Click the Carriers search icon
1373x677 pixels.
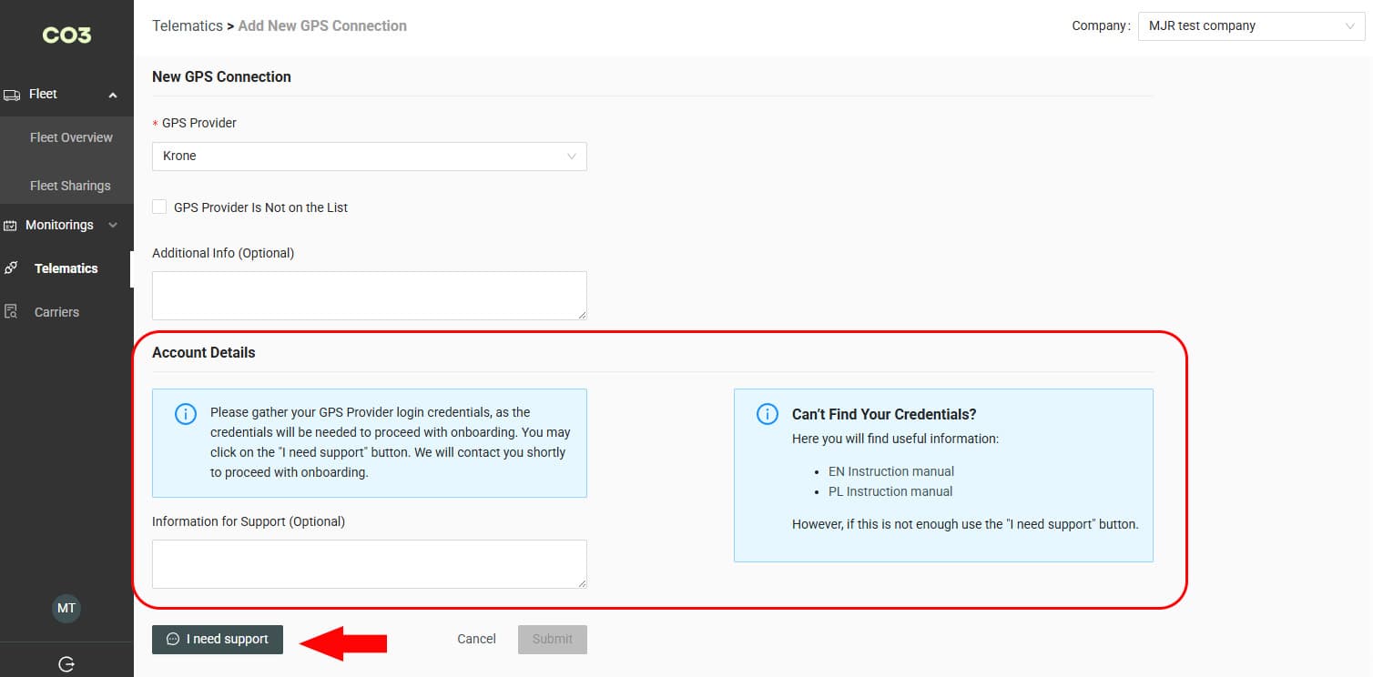11,312
